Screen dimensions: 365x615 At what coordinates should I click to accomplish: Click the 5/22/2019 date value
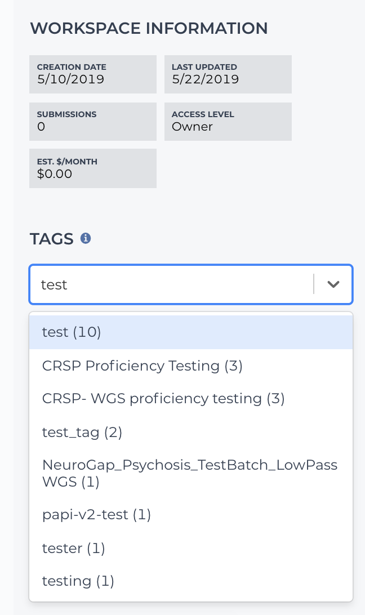pos(205,79)
